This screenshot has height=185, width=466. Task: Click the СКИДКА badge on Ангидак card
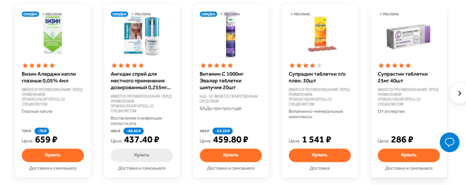coord(119,14)
